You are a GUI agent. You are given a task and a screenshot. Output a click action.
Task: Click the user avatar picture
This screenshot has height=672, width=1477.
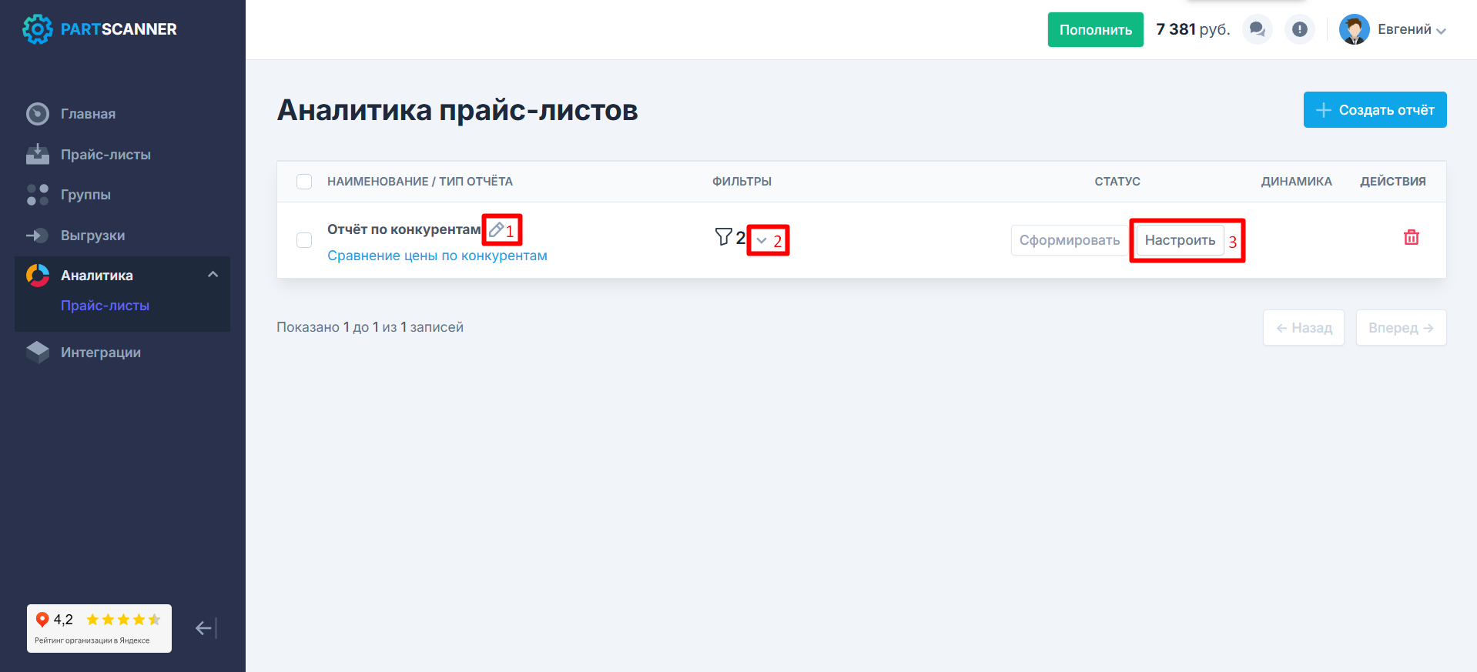pos(1354,29)
